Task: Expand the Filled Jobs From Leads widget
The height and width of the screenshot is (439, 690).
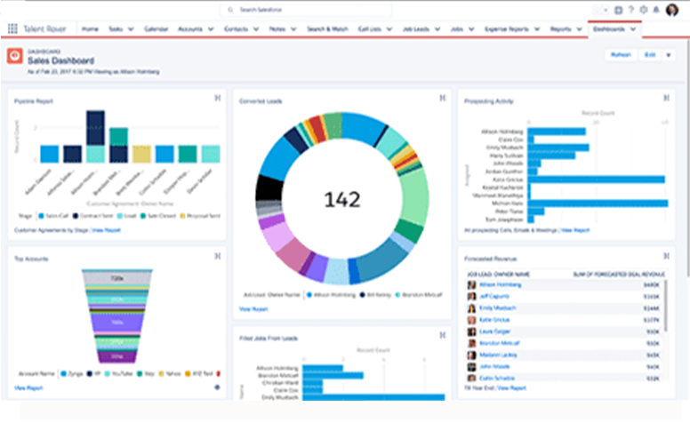Action: pos(442,335)
